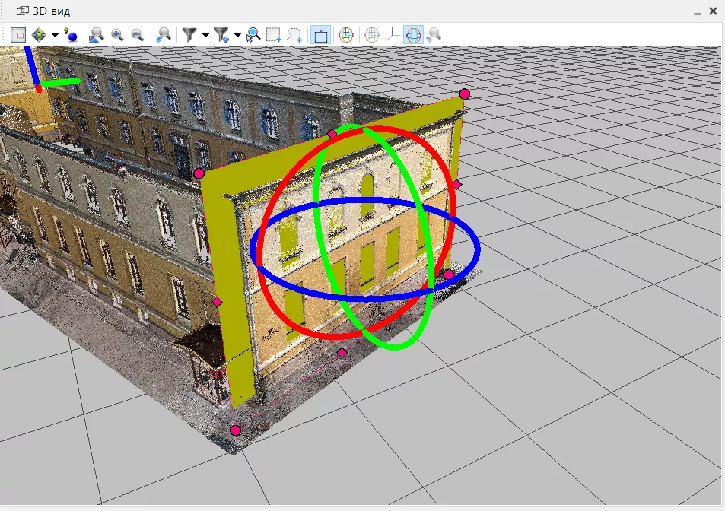Select the polygon lasso selection tool
This screenshot has width=725, height=511.
click(294, 34)
